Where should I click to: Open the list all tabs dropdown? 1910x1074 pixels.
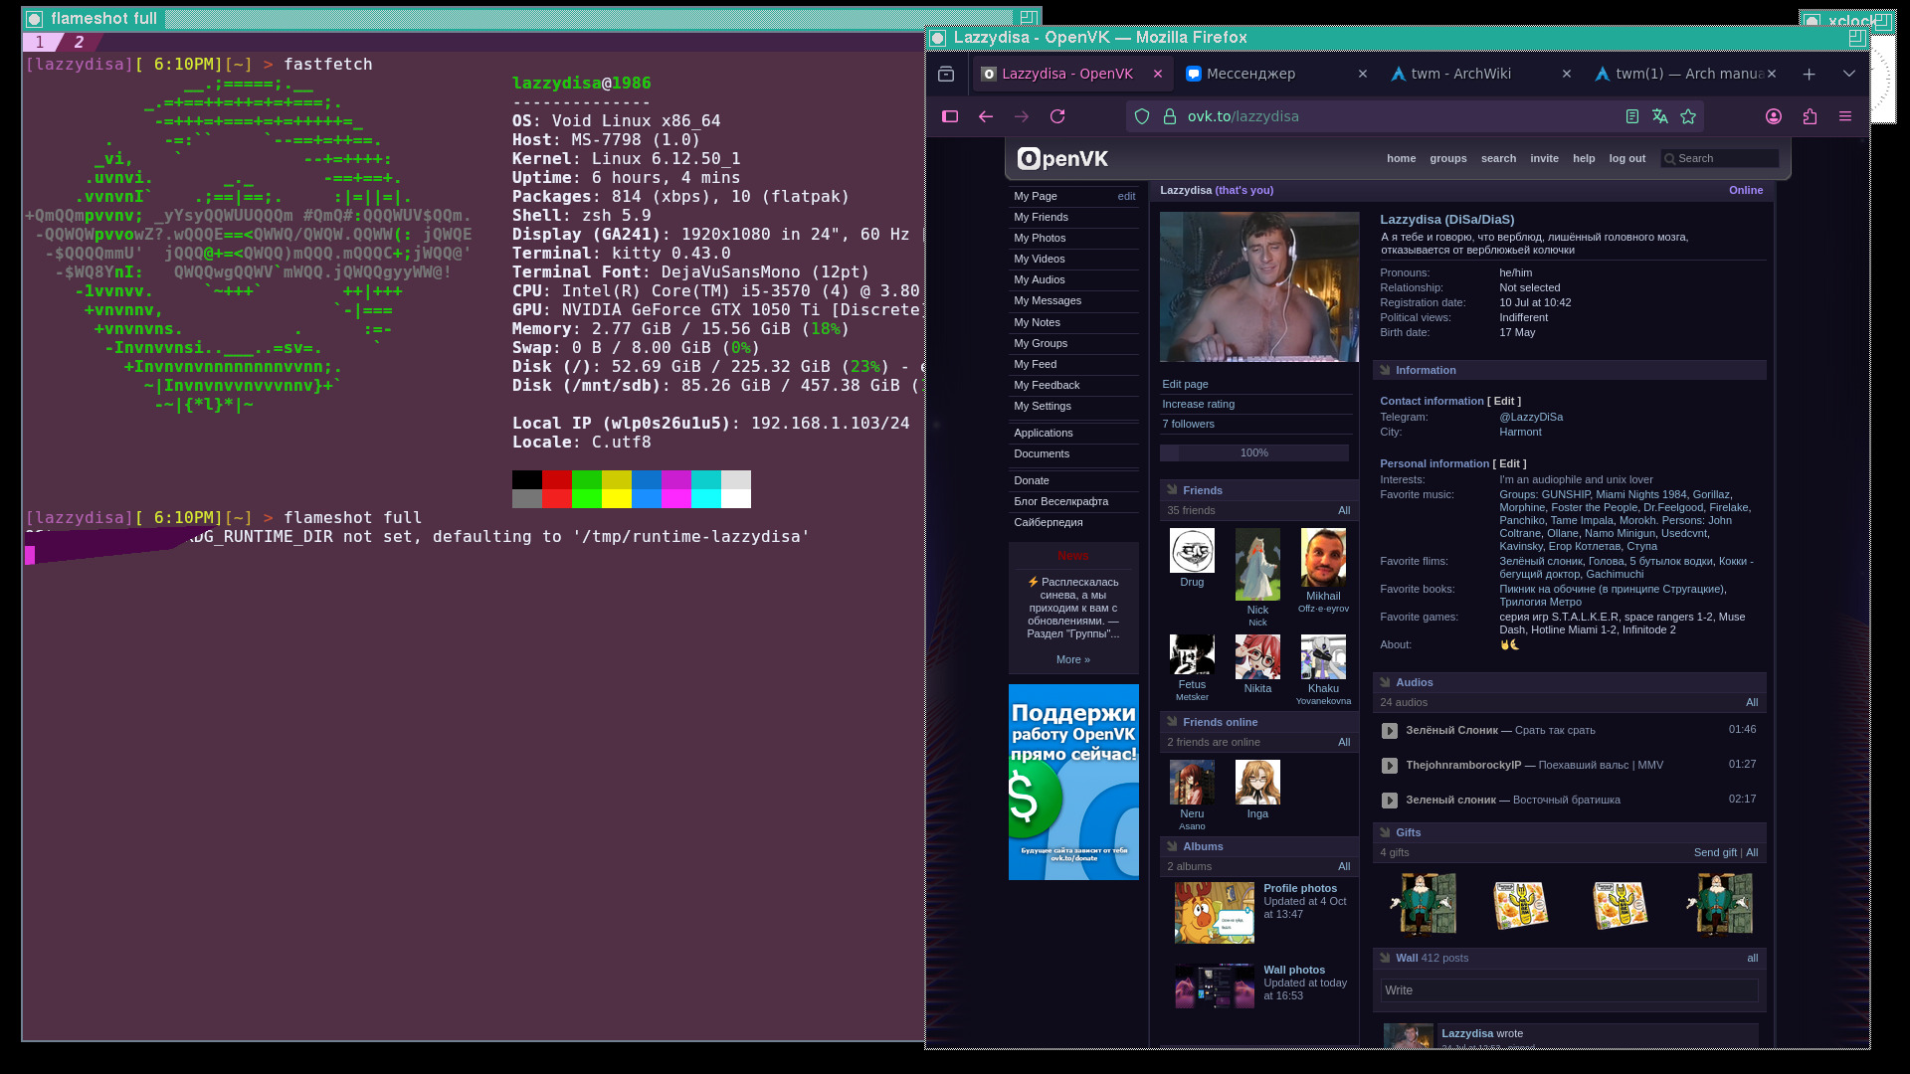(x=1849, y=74)
